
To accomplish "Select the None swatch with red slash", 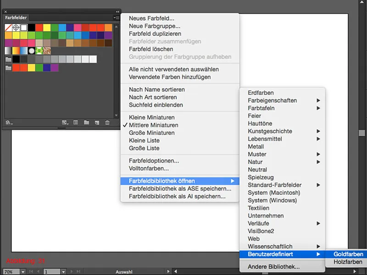I will click(x=8, y=27).
